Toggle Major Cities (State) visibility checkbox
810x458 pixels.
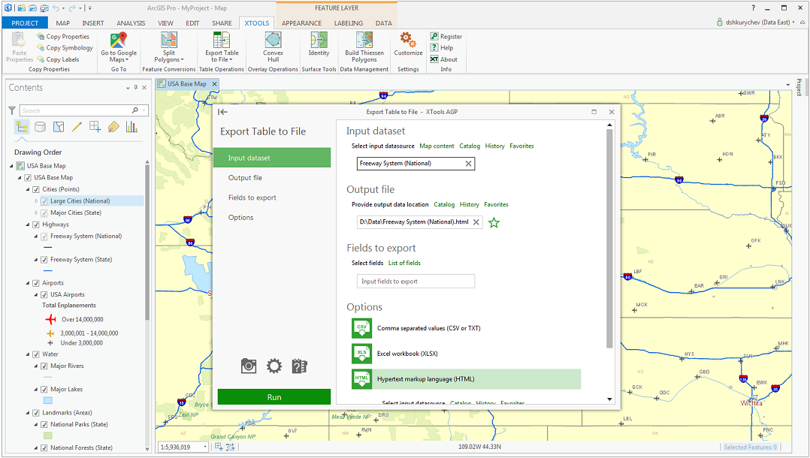[x=44, y=212]
